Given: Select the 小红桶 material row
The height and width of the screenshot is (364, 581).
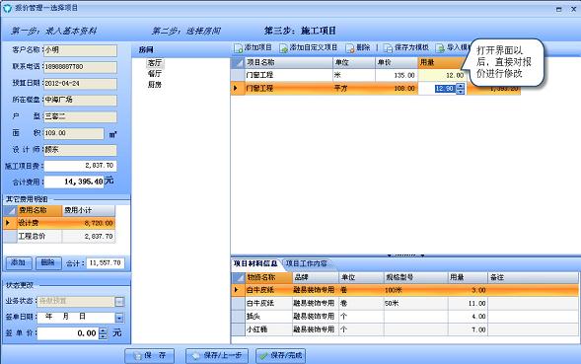Looking at the screenshot, I should click(x=404, y=329).
